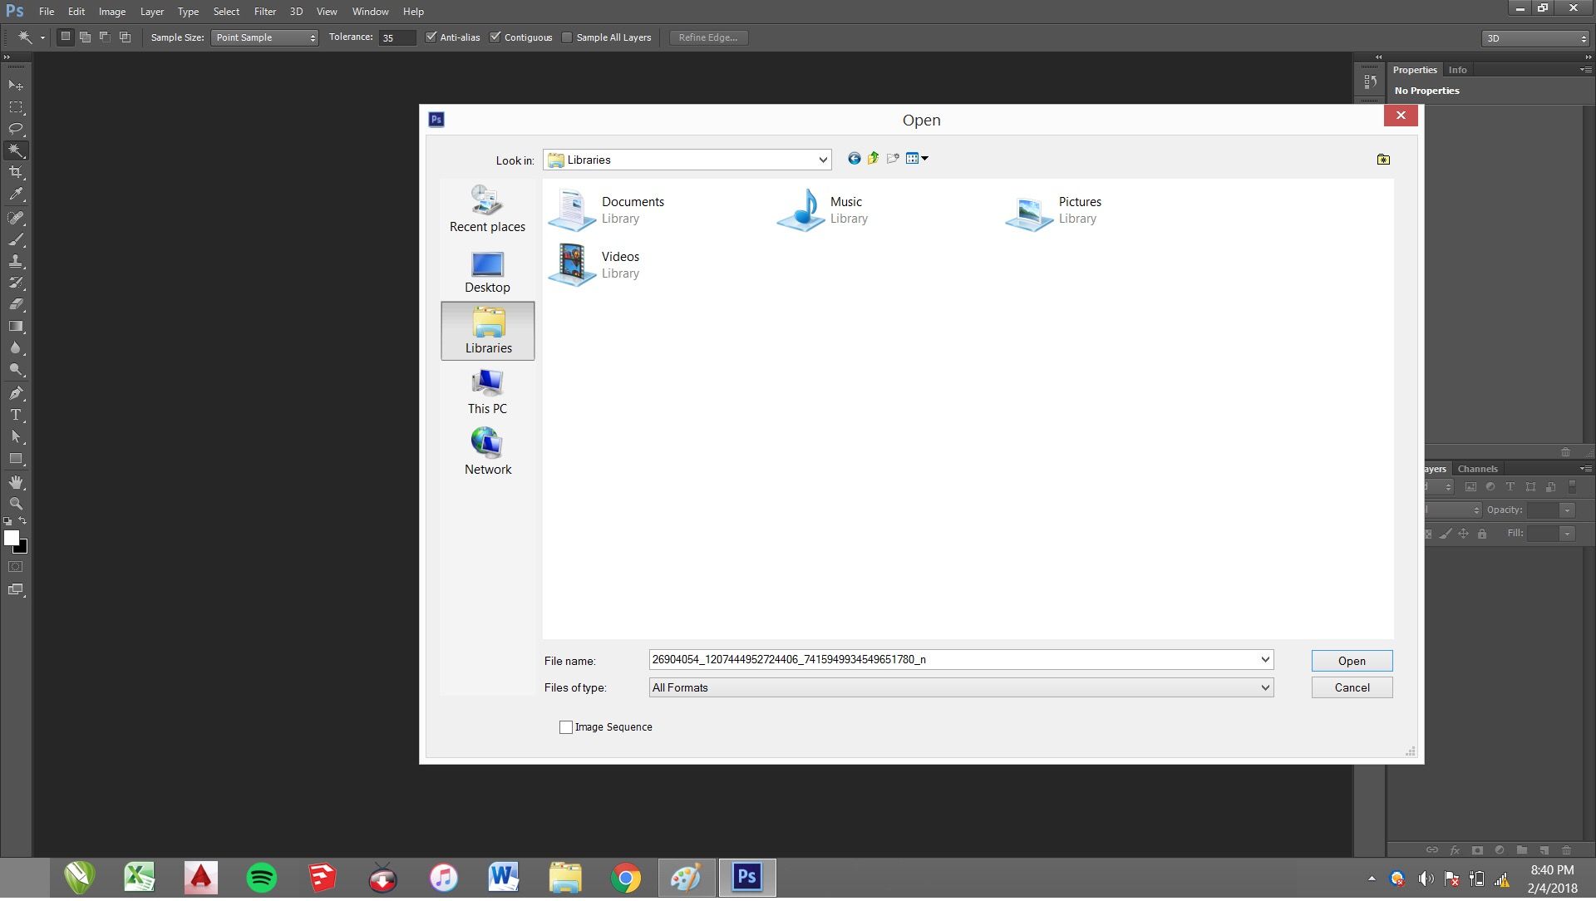The height and width of the screenshot is (901, 1596).
Task: Select the Eraser tool
Action: point(15,305)
